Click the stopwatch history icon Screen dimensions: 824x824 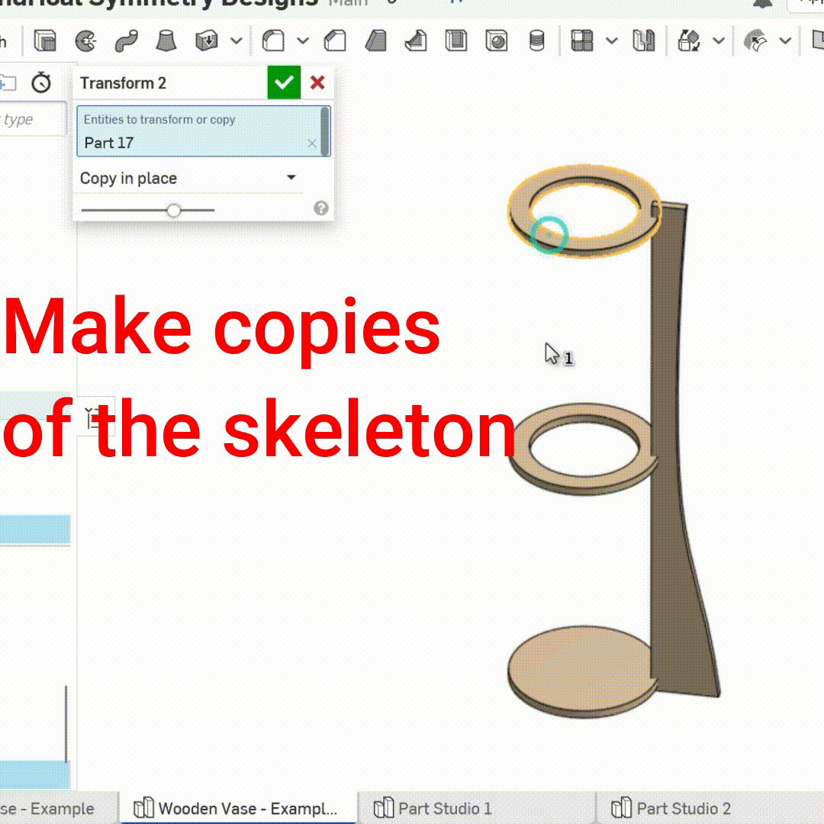pos(40,83)
